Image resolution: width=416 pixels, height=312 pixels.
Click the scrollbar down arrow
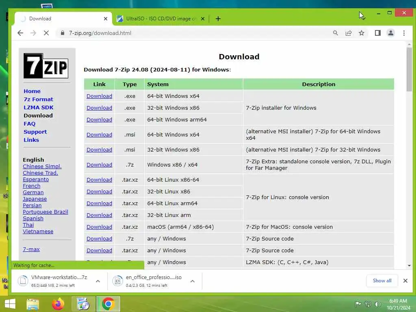pos(409,266)
